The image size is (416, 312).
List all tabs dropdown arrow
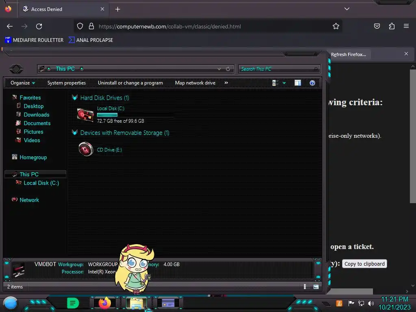[347, 9]
